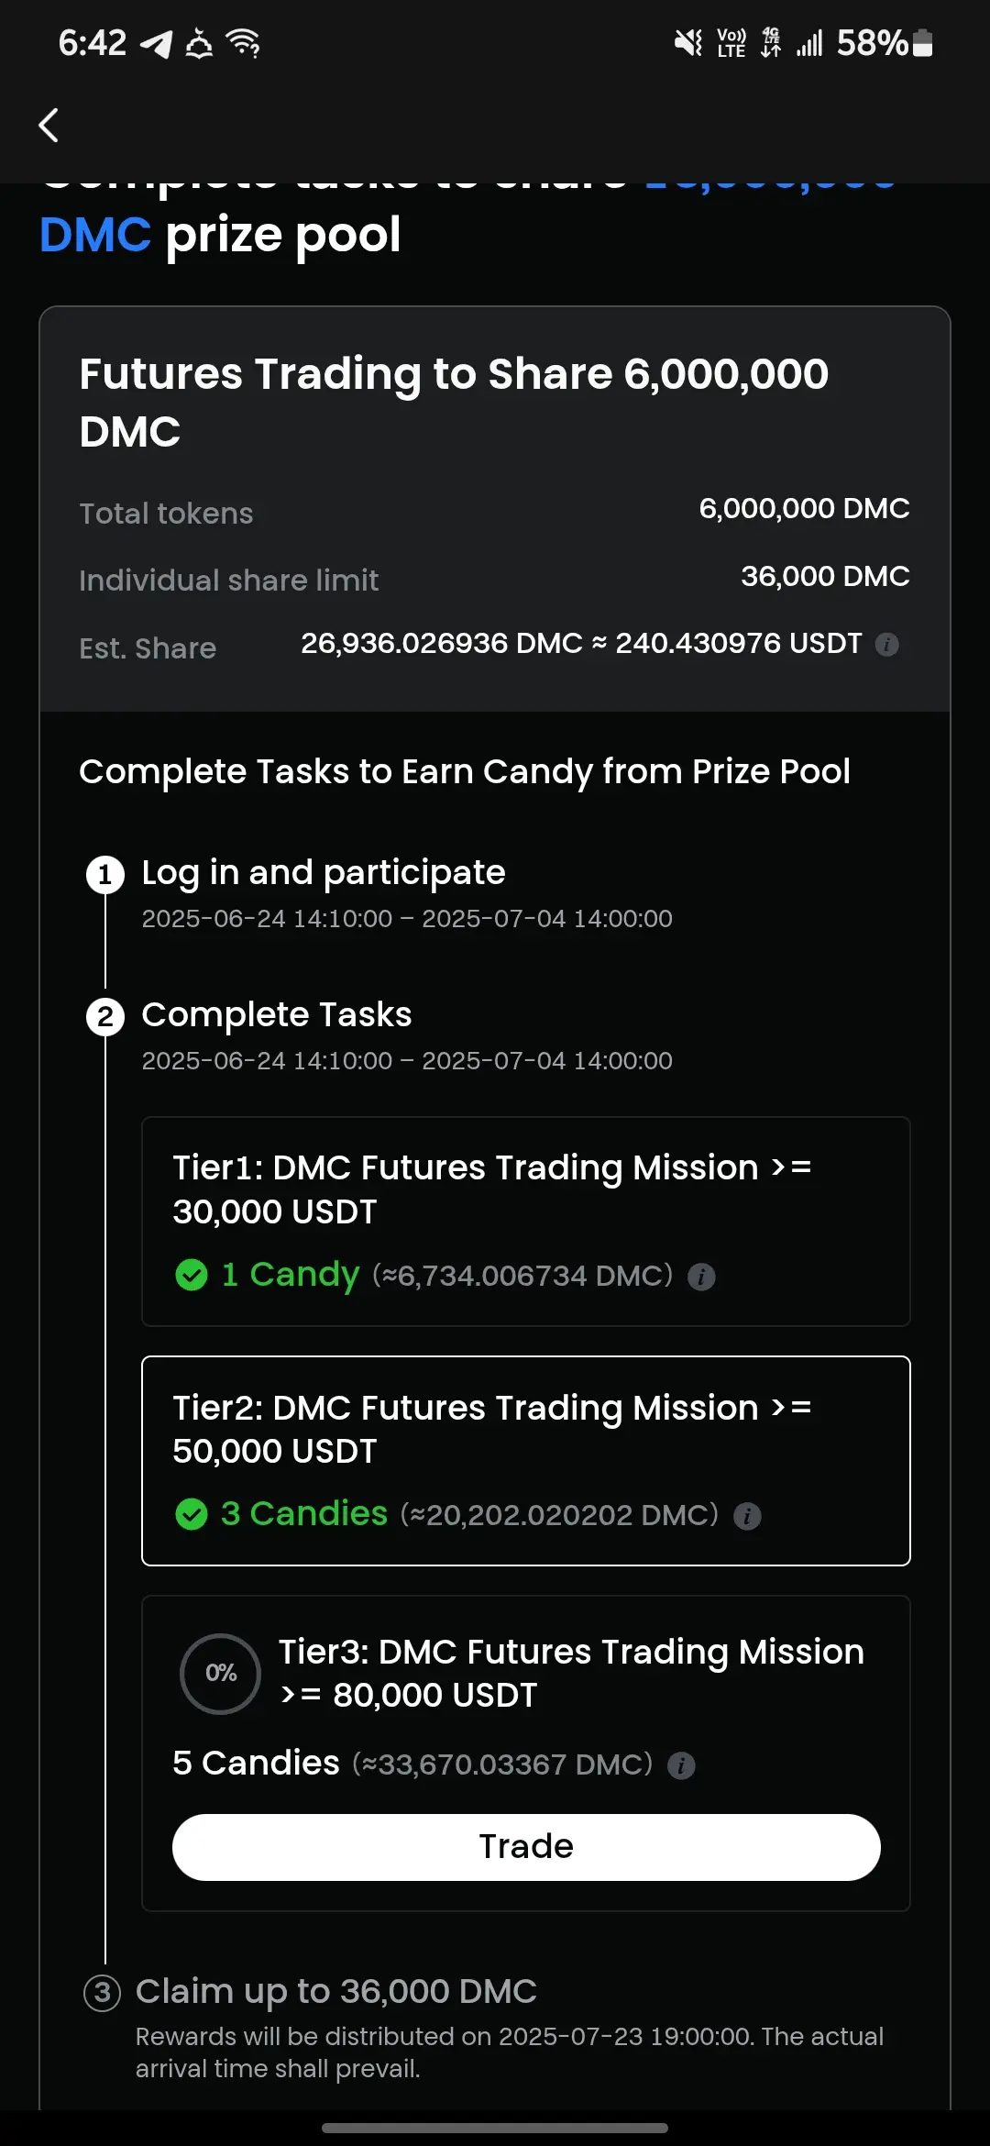Tap the Telegram notification icon
This screenshot has width=990, height=2146.
coord(157,43)
